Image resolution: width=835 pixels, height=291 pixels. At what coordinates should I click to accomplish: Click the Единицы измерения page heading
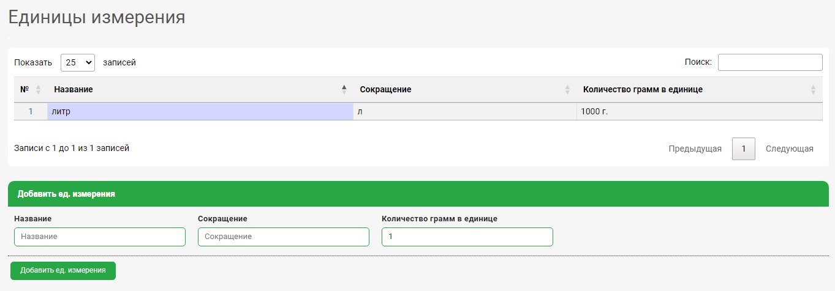coord(97,17)
